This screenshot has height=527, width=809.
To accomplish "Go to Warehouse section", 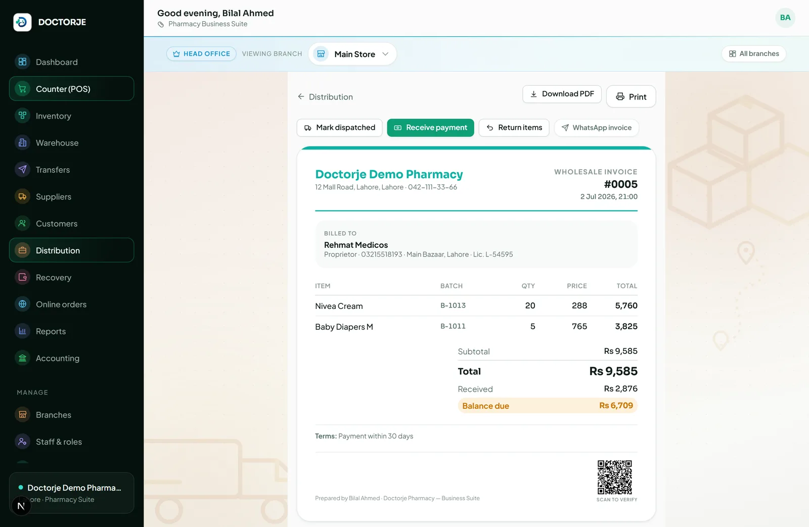I will (x=71, y=143).
